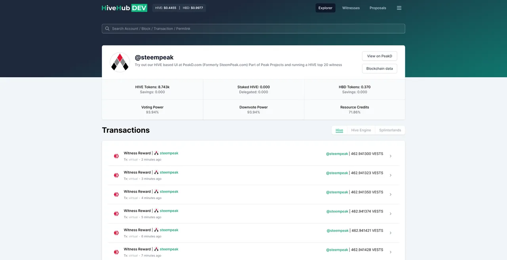Viewport: 507px width, 260px height.
Task: Click the @steempeak profile heading
Action: [x=154, y=57]
